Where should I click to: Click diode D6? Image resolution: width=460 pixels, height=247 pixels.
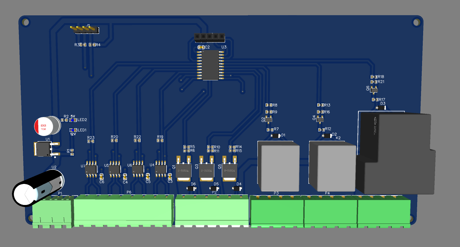coord(191,189)
